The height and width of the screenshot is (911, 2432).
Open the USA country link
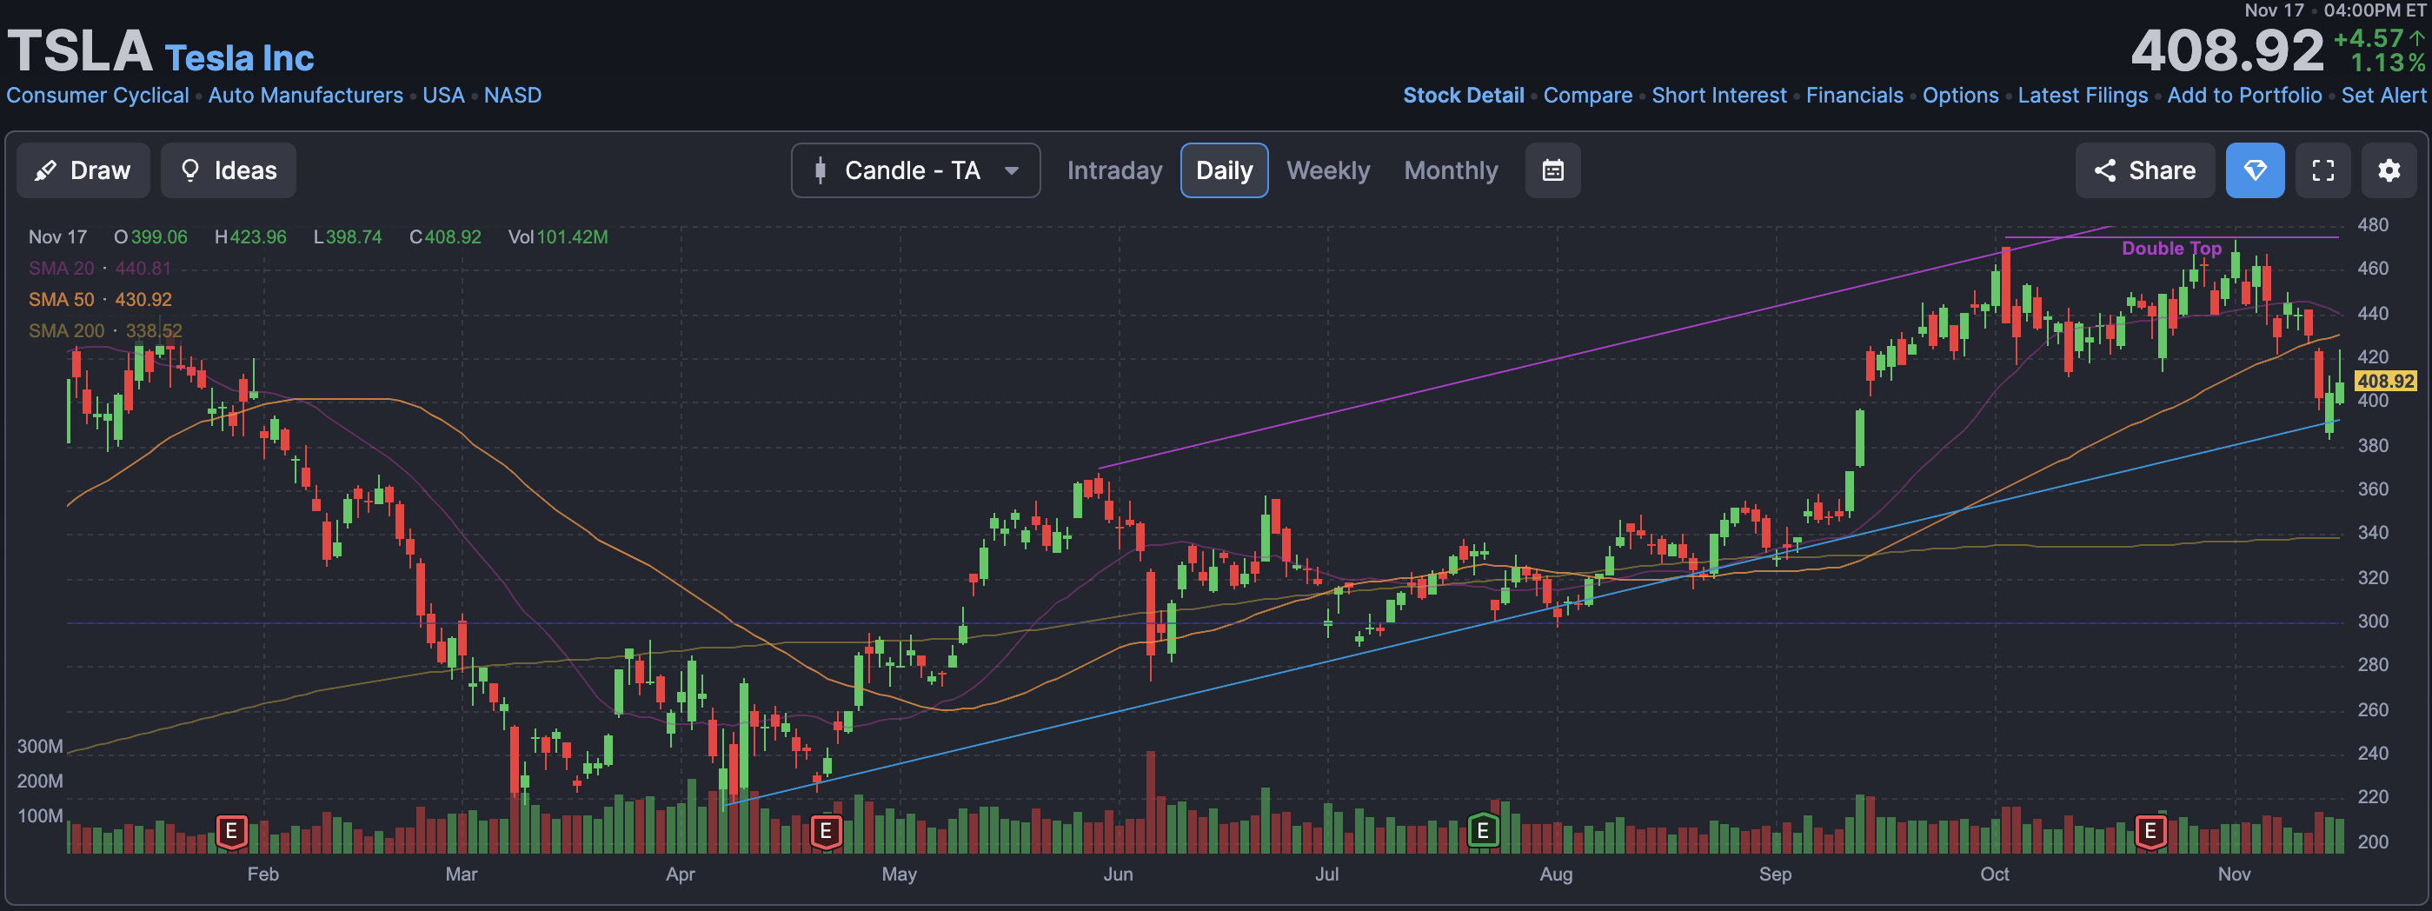(444, 96)
